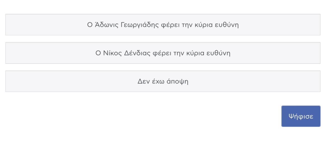This screenshot has height=152, width=324.
Task: Click the blue Ψήφισε button
Action: coord(301,116)
